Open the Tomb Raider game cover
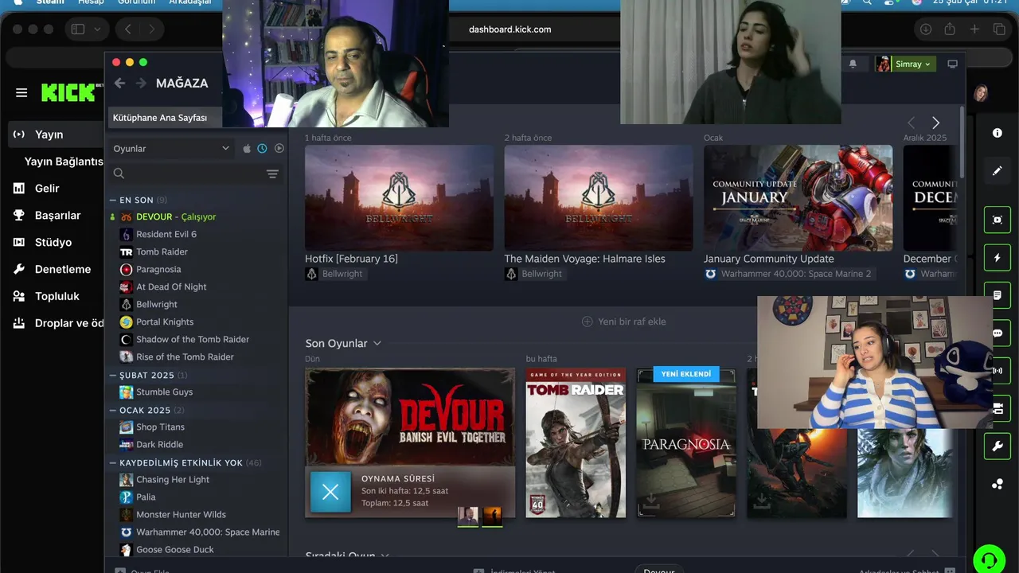 (576, 442)
